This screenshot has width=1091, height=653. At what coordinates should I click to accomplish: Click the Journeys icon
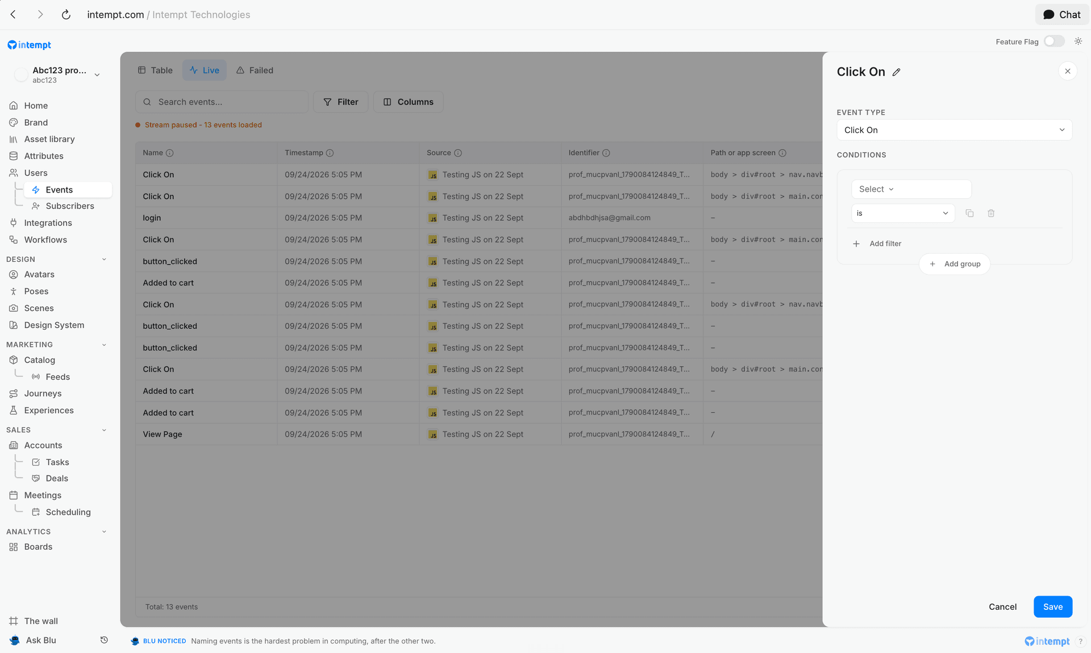pos(14,394)
